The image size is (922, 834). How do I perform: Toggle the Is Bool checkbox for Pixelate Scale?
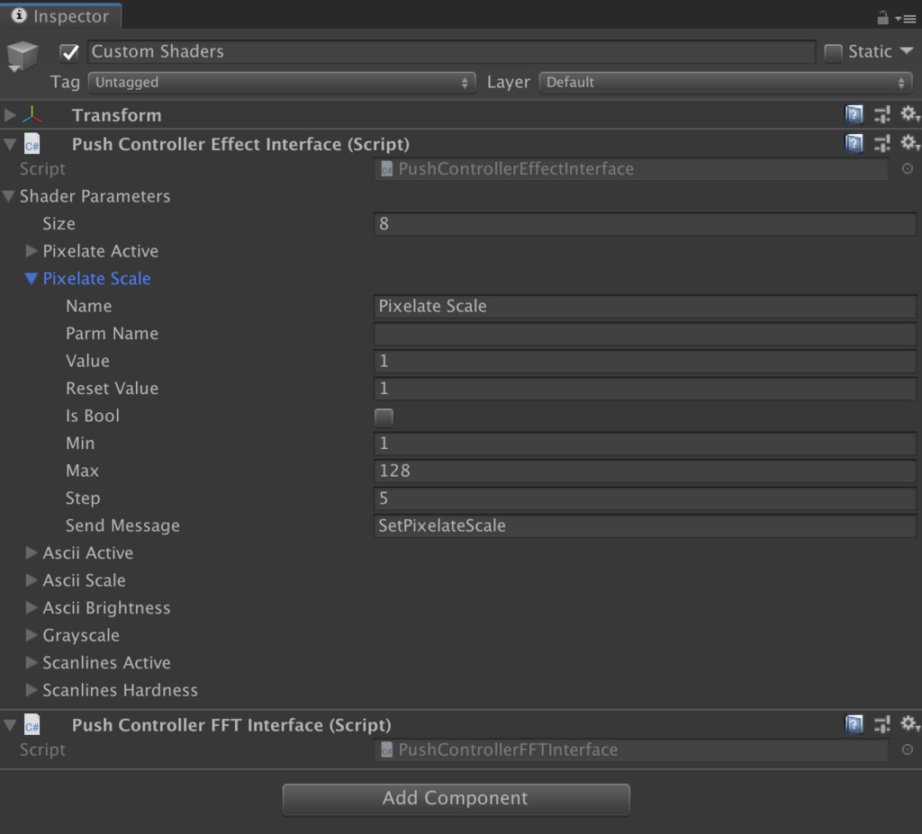coord(383,416)
